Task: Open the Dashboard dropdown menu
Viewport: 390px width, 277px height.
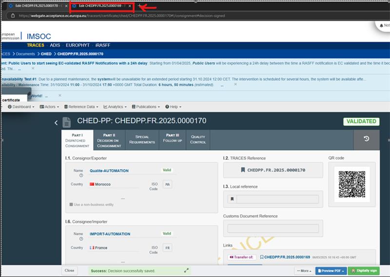Action: pyautogui.click(x=21, y=106)
